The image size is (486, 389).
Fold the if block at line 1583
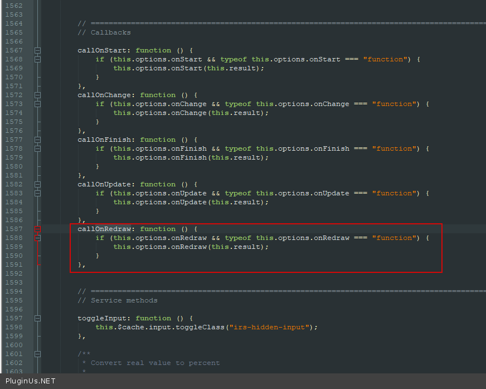click(37, 193)
